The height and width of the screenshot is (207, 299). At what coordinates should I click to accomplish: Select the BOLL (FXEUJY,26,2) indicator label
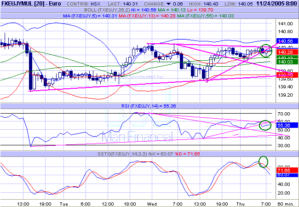[x=107, y=10]
